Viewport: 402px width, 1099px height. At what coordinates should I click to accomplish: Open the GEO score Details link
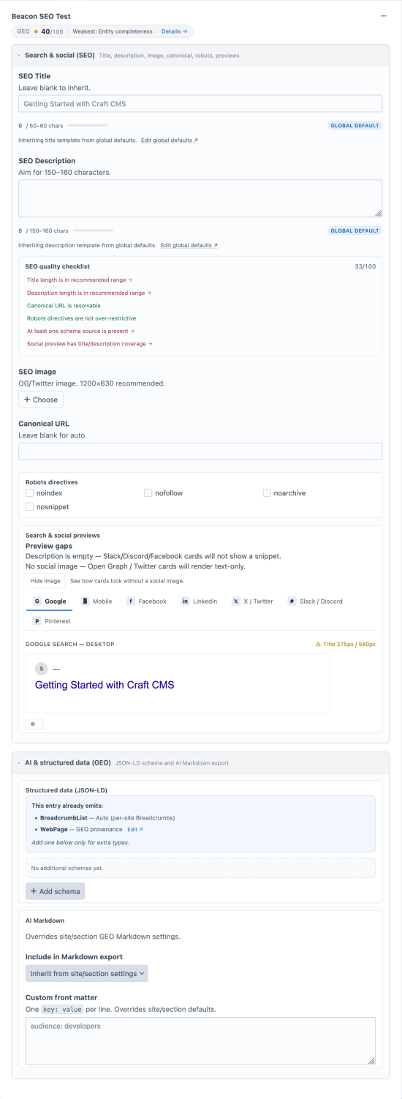174,31
